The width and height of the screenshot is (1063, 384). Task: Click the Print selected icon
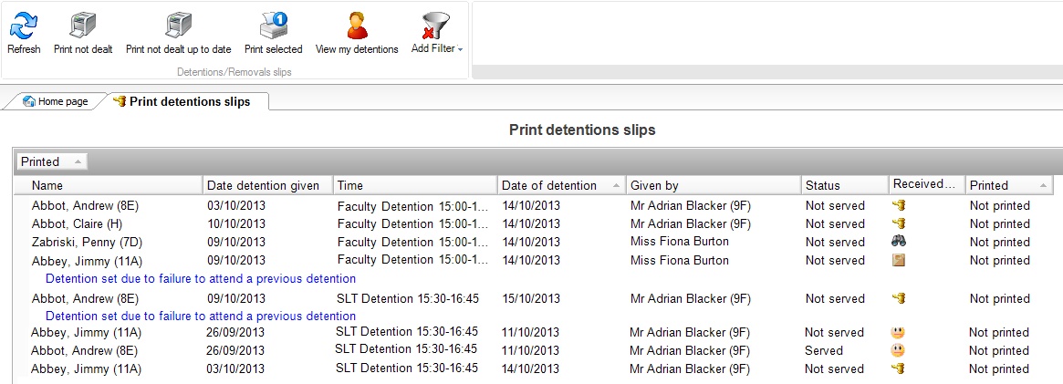(273, 26)
